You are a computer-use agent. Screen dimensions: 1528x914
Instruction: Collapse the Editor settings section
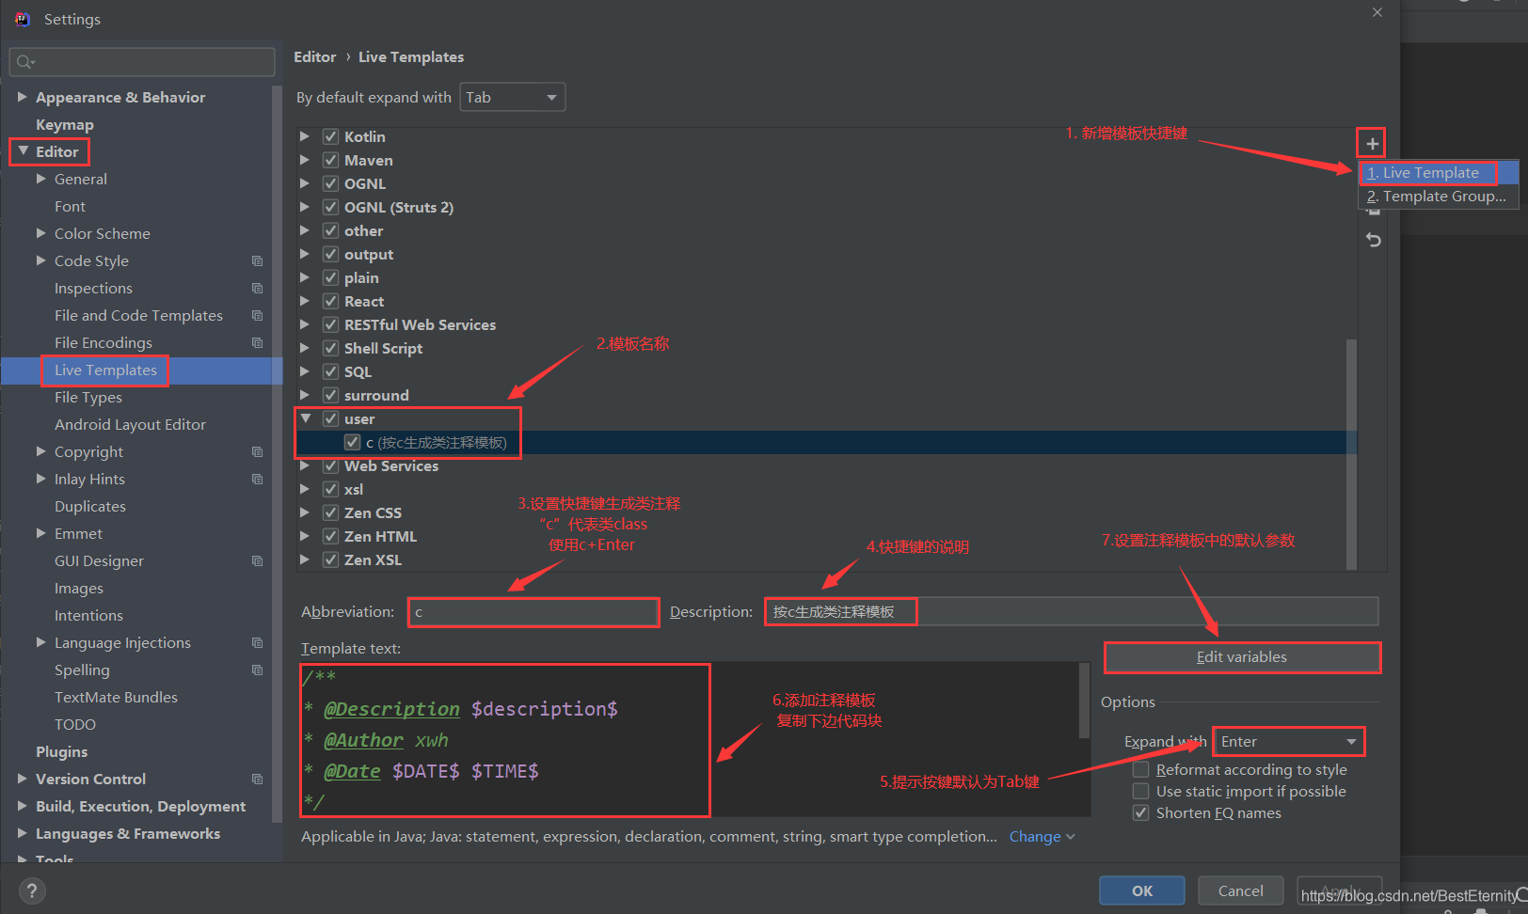24,151
